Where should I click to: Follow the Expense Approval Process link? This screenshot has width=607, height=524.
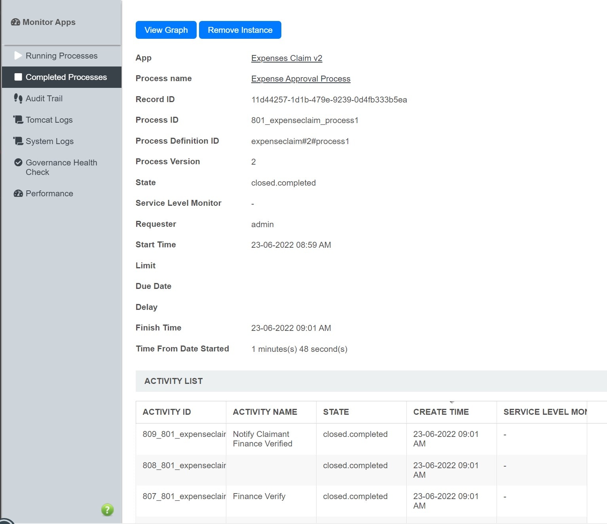pyautogui.click(x=300, y=79)
